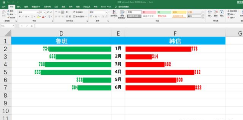Open the number format dropdown
This screenshot has height=120, width=243.
[x=107, y=12]
